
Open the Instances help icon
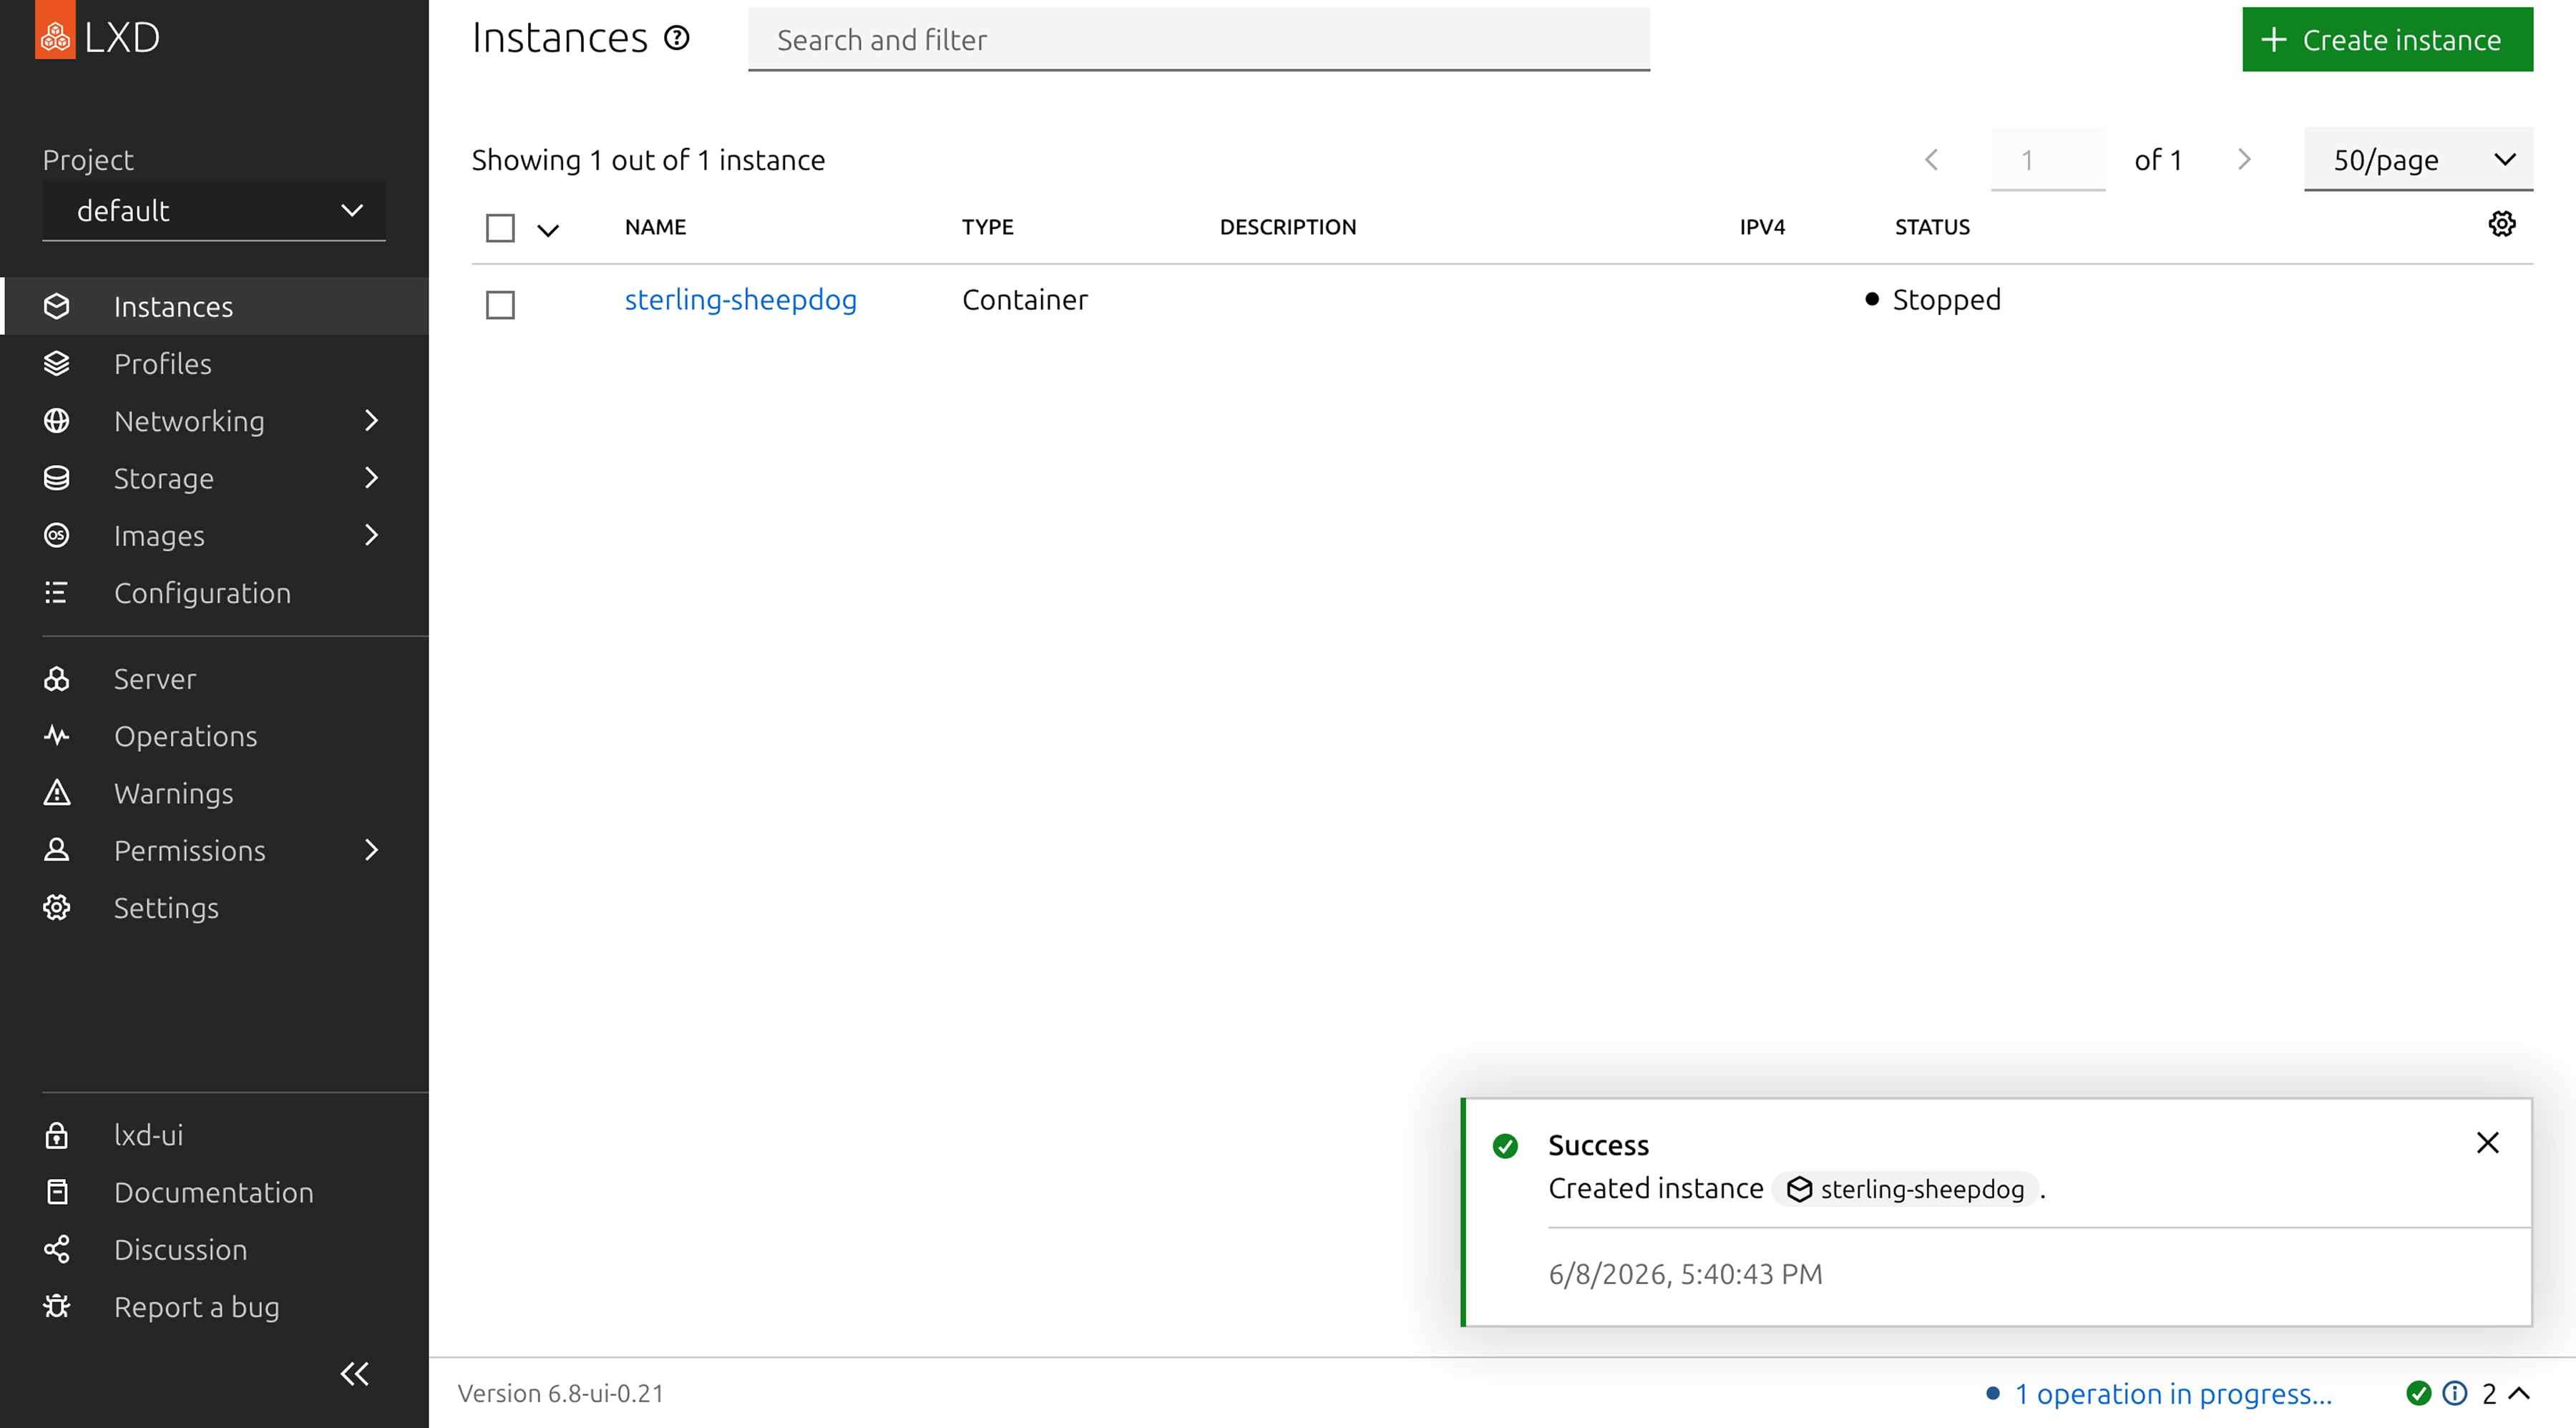pos(677,38)
